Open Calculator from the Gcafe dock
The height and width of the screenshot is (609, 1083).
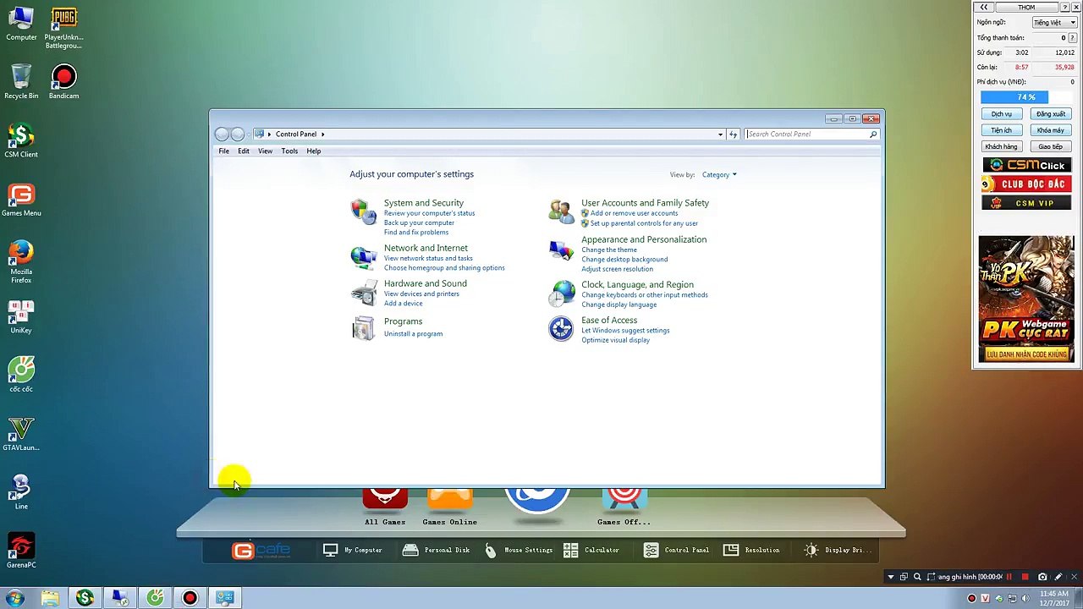click(591, 550)
